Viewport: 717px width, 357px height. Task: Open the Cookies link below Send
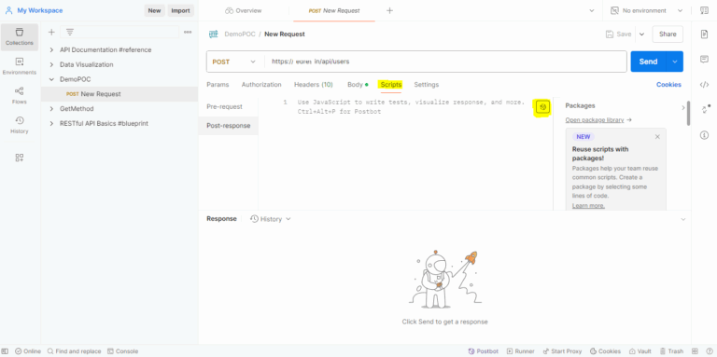pos(668,85)
